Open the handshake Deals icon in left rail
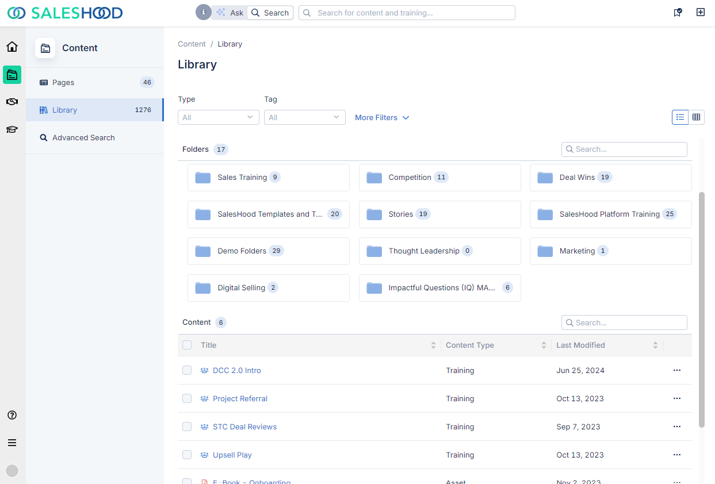Screen dimensions: 715x484 (x=12, y=102)
